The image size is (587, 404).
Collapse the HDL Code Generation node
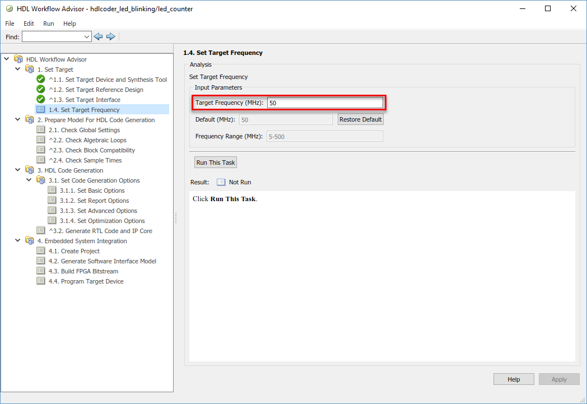coord(18,170)
